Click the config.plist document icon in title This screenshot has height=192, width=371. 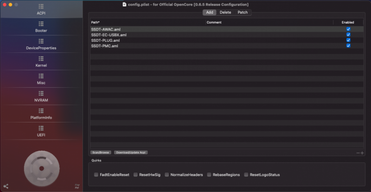(x=124, y=5)
